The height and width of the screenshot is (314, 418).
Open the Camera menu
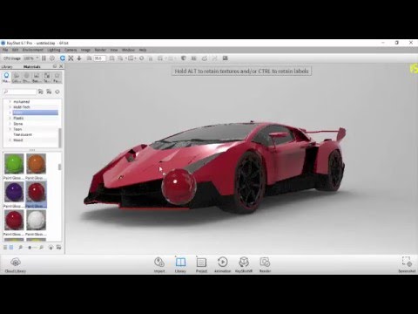tap(71, 50)
